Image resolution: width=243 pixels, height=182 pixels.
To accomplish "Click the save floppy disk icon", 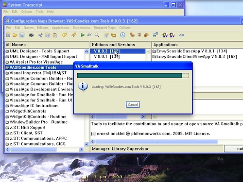I will pyautogui.click(x=22, y=35).
